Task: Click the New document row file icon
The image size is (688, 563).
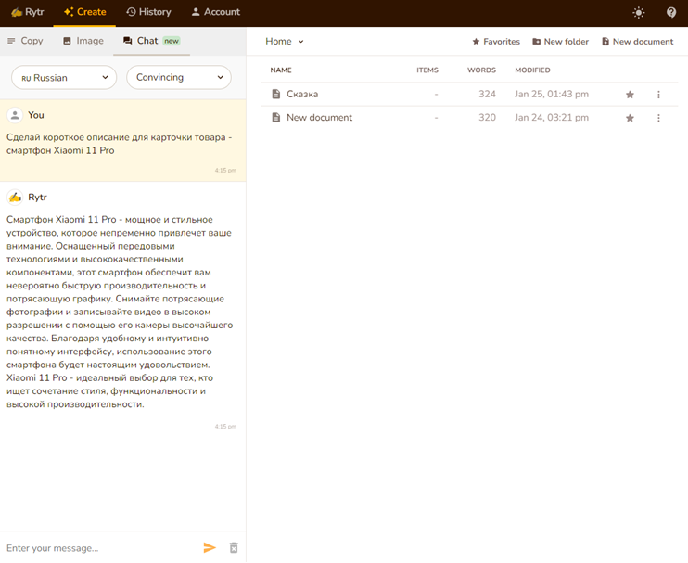Action: pos(276,118)
